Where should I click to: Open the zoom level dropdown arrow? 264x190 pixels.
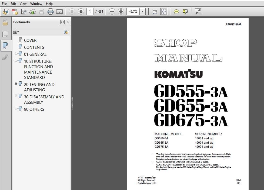point(143,12)
